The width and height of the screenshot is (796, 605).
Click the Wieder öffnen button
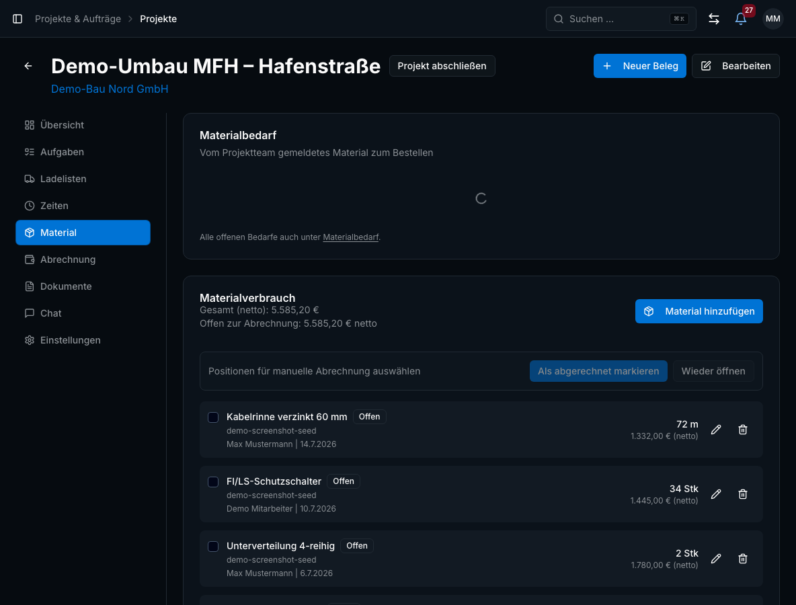click(713, 371)
